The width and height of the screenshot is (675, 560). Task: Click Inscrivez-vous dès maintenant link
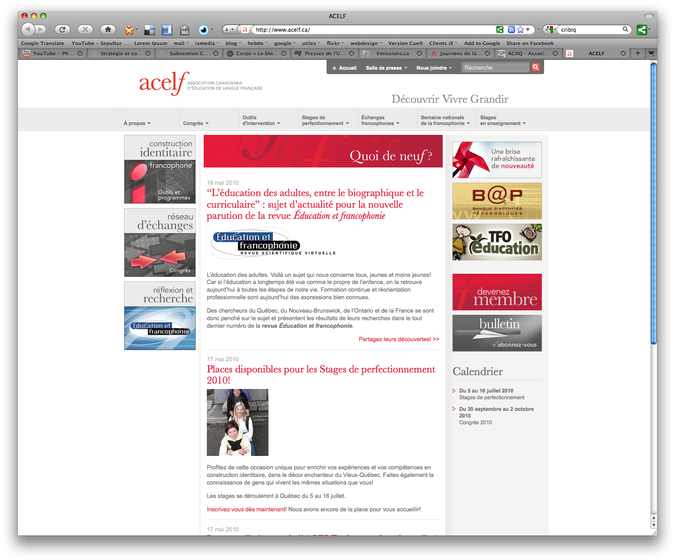click(247, 509)
